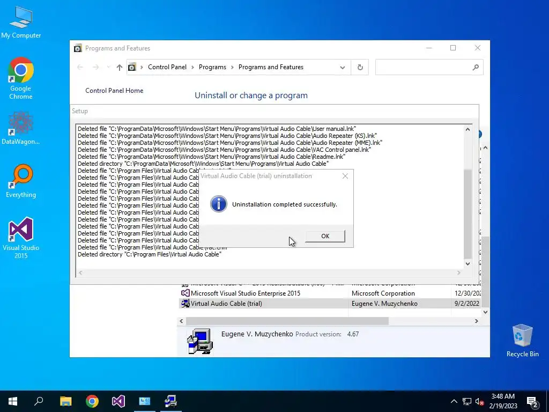
Task: Click the Setup log scroll up arrow
Action: (468, 129)
